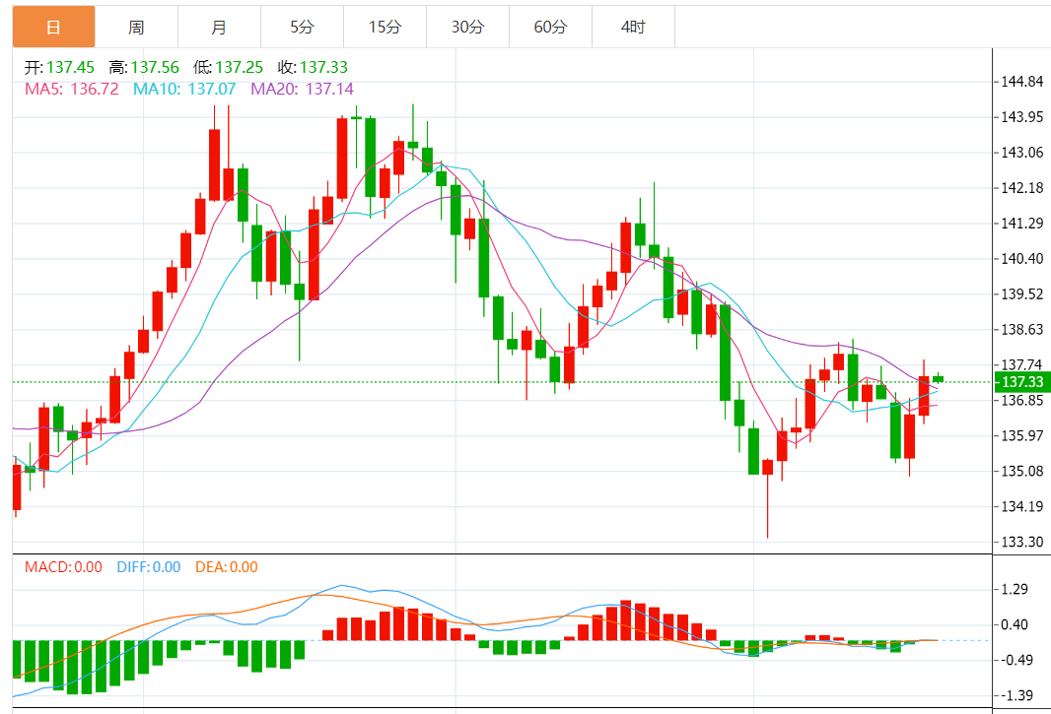This screenshot has width=1051, height=714.
Task: Click the 141.29 price axis label
Action: pyautogui.click(x=1022, y=224)
